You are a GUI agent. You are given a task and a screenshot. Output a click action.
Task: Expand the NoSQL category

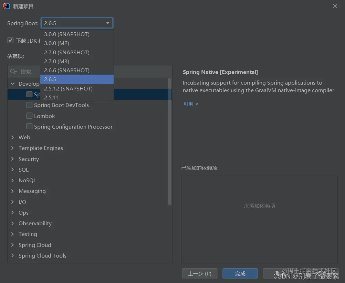click(x=12, y=181)
